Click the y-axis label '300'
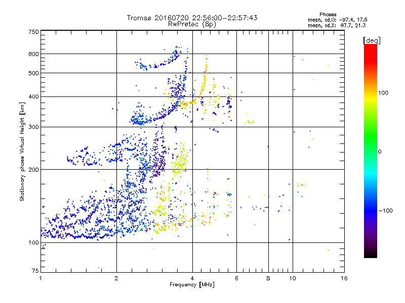The image size is (405, 303). coord(33,127)
